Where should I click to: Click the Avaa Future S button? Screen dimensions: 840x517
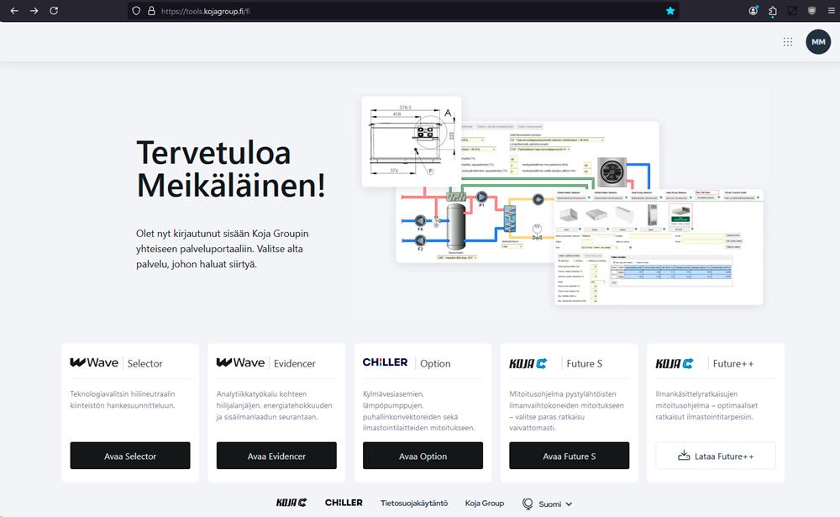tap(569, 456)
